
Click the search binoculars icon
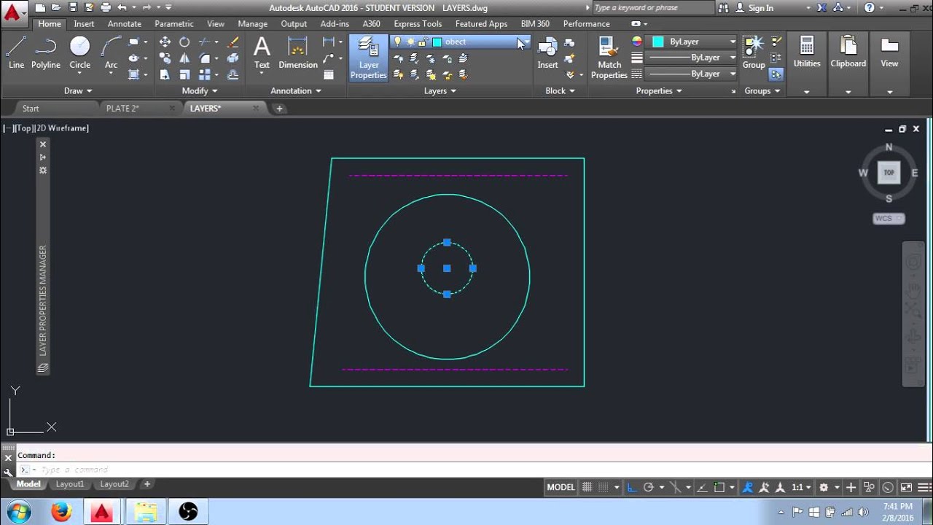pyautogui.click(x=723, y=8)
